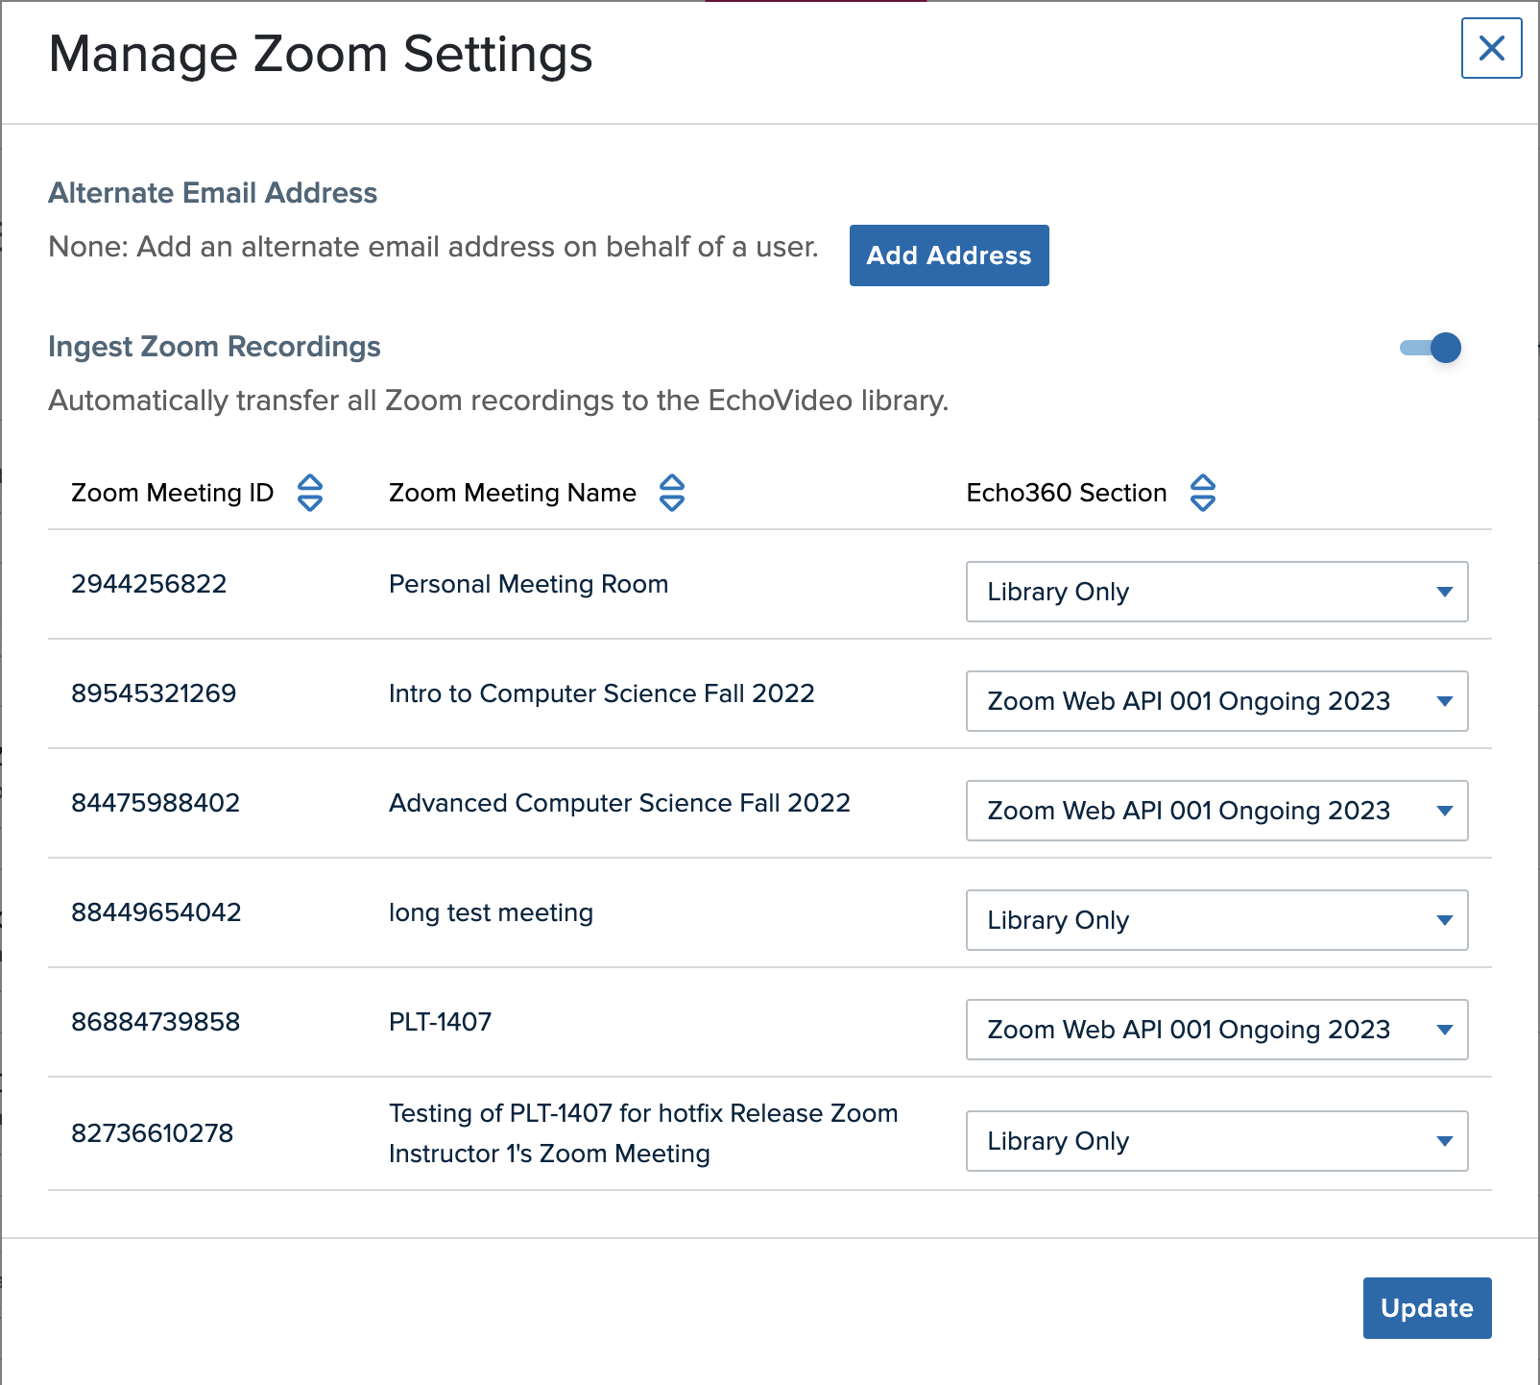Select meeting ID 89545321269
The height and width of the screenshot is (1385, 1540).
pos(154,693)
